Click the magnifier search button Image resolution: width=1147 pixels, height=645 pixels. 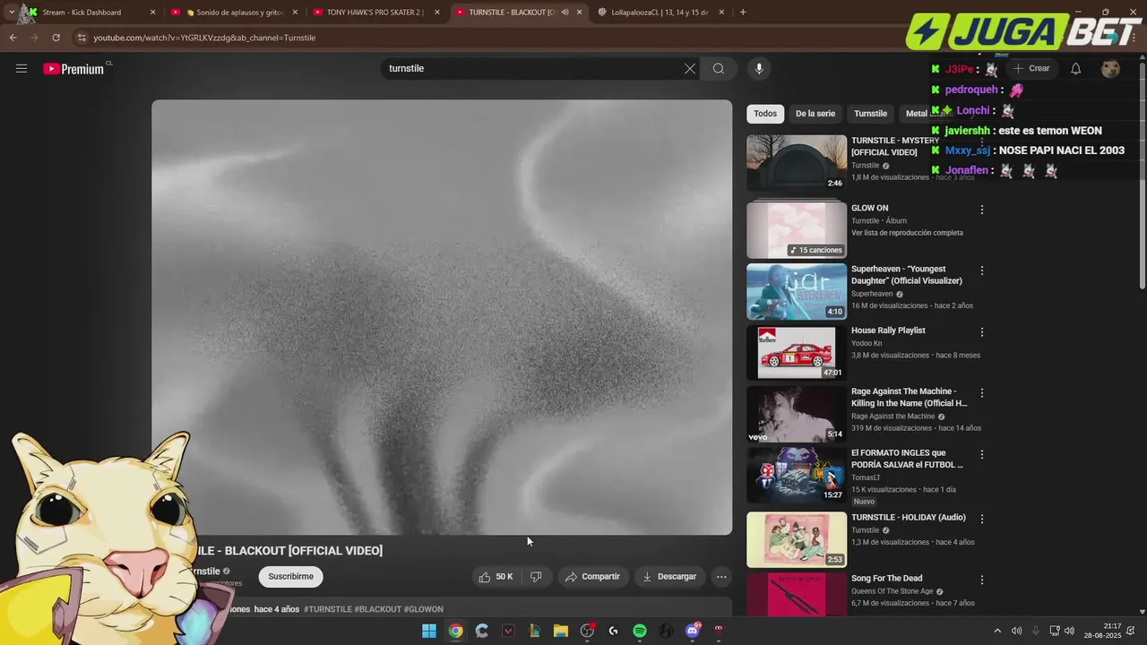719,68
